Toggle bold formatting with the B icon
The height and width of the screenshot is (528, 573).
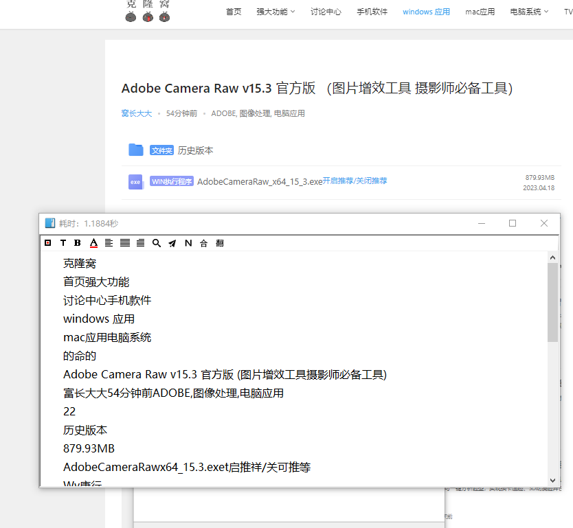[x=78, y=243]
